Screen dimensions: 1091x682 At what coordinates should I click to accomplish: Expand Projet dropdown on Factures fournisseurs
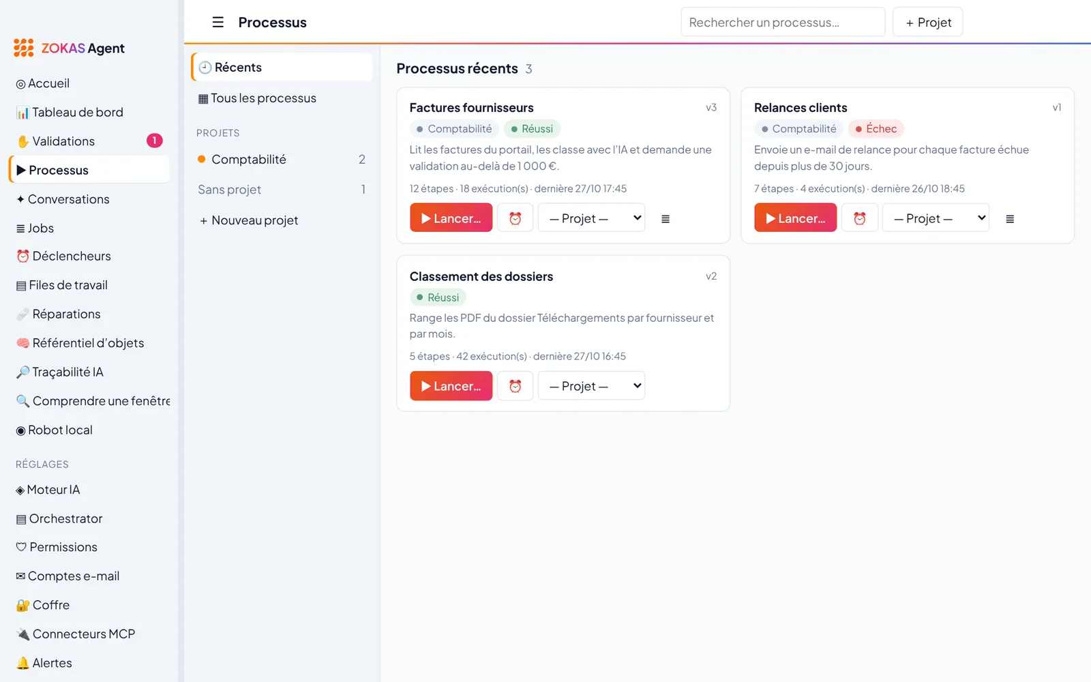(591, 218)
